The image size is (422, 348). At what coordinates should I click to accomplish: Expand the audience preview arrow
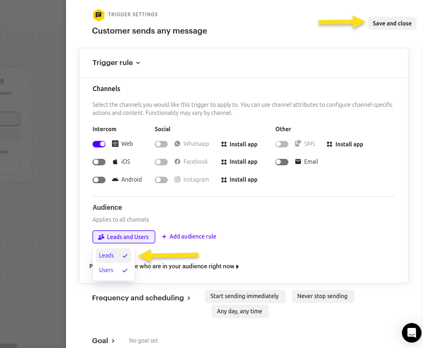tap(238, 267)
